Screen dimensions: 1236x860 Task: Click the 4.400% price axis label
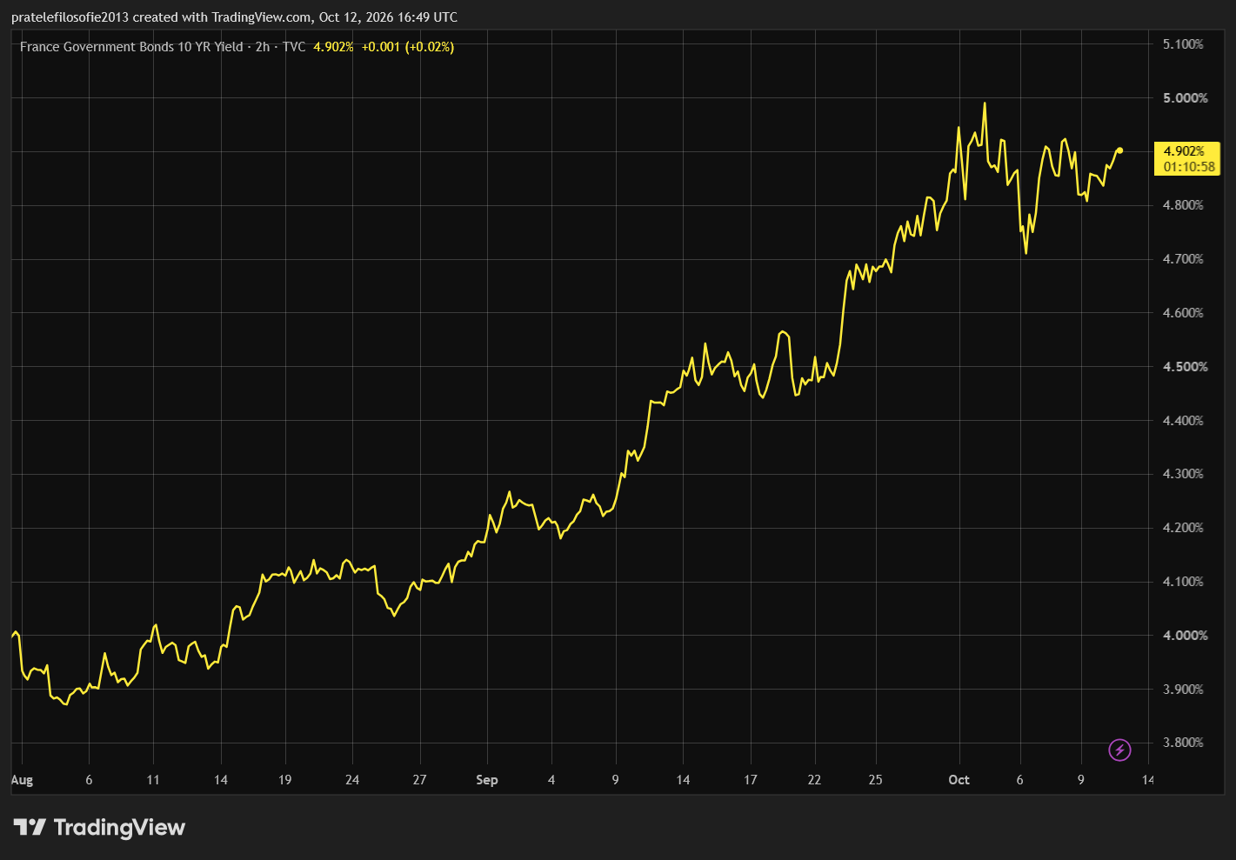tap(1183, 421)
